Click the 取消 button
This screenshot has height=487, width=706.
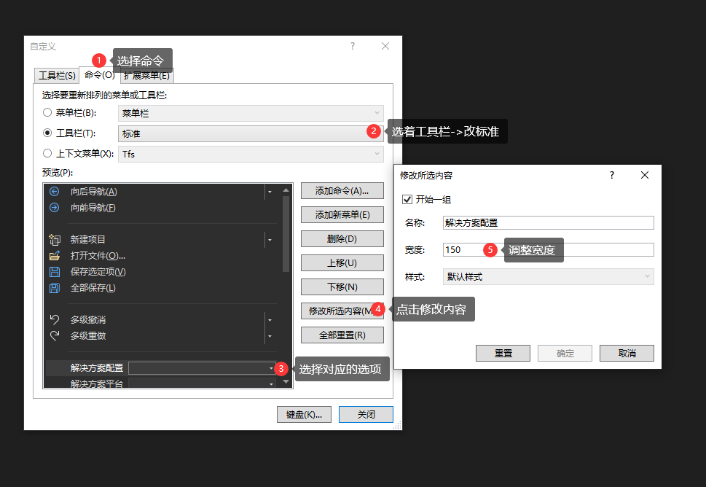click(627, 353)
